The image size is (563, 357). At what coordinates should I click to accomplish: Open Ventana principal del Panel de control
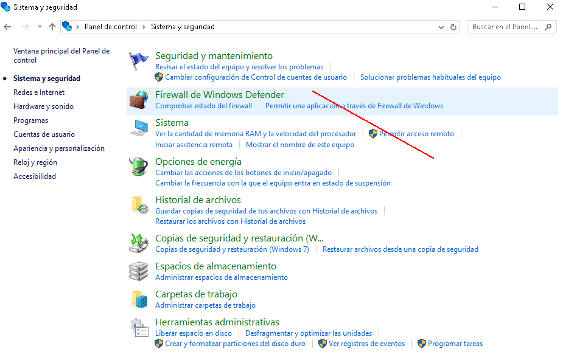click(61, 55)
